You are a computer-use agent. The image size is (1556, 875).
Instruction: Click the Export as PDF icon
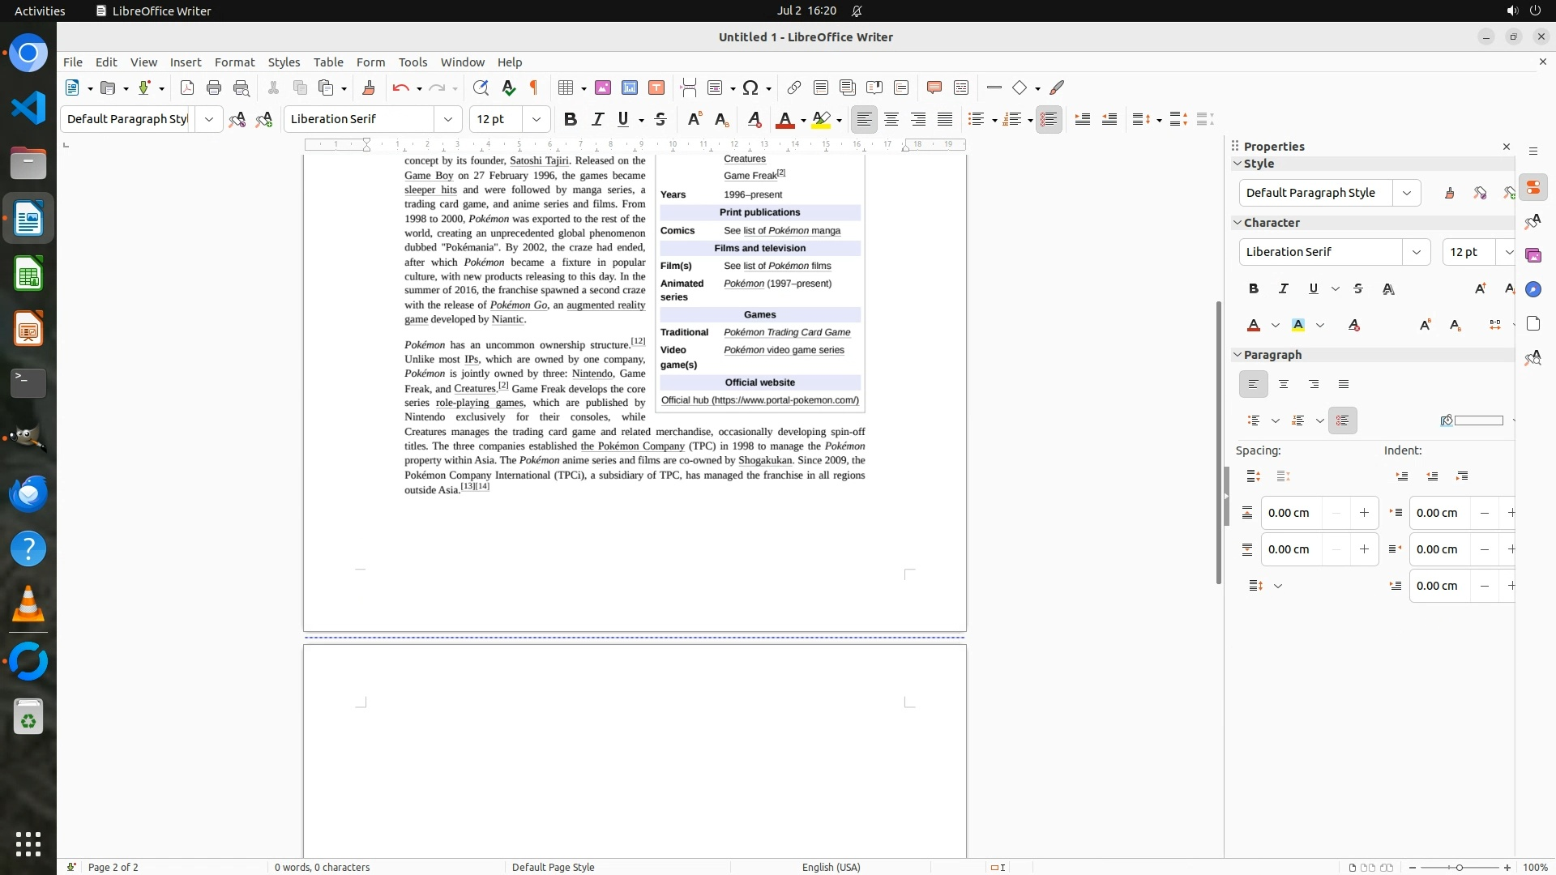tap(187, 87)
